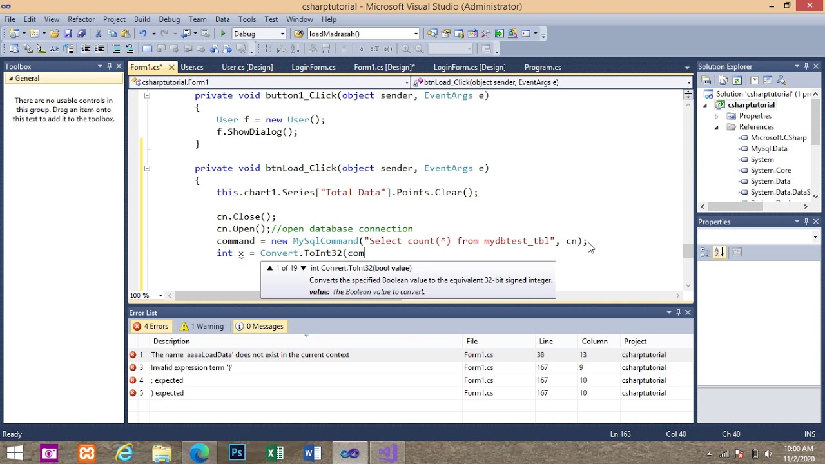Image resolution: width=825 pixels, height=464 pixels.
Task: Pin the Toolbox panel
Action: tap(110, 66)
